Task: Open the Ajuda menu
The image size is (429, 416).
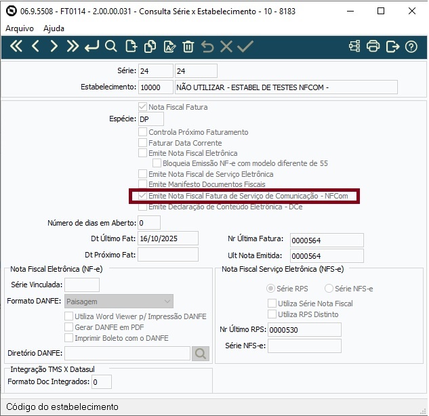Action: (x=54, y=28)
